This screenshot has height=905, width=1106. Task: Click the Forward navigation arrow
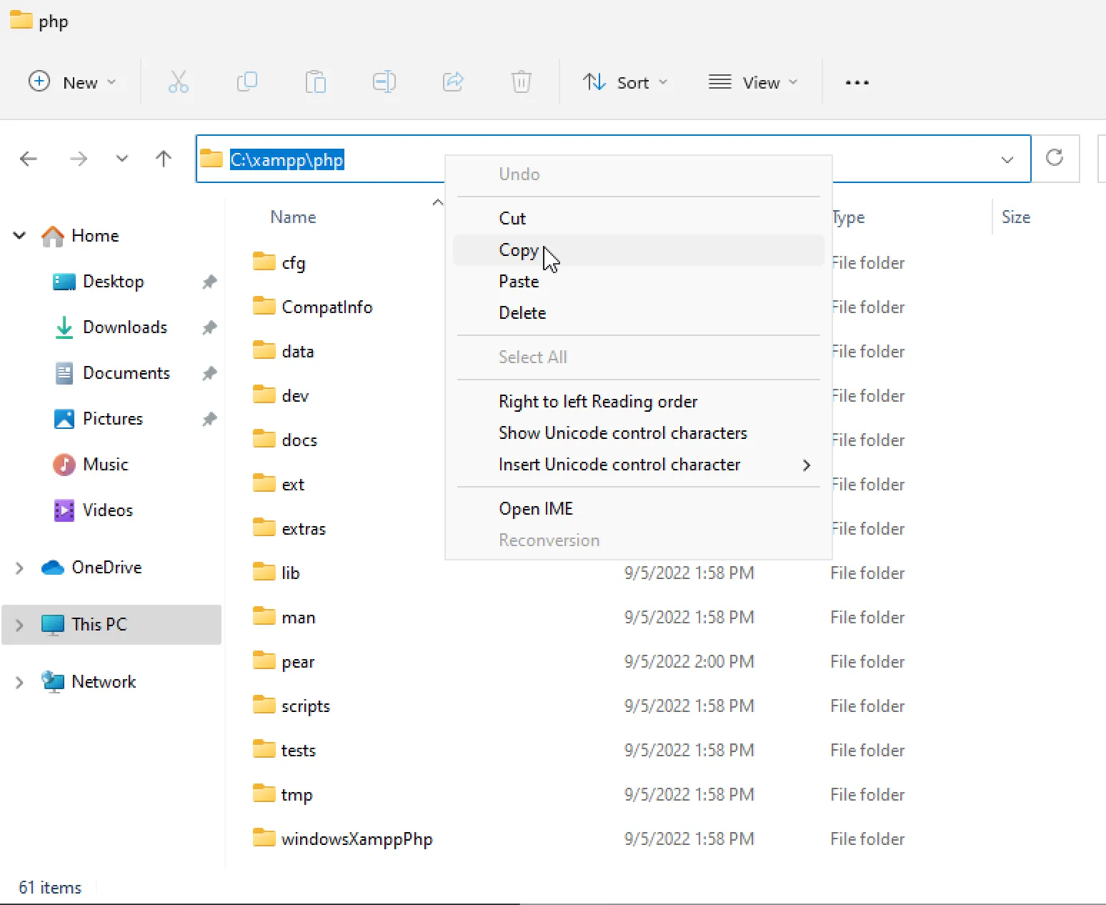point(79,159)
